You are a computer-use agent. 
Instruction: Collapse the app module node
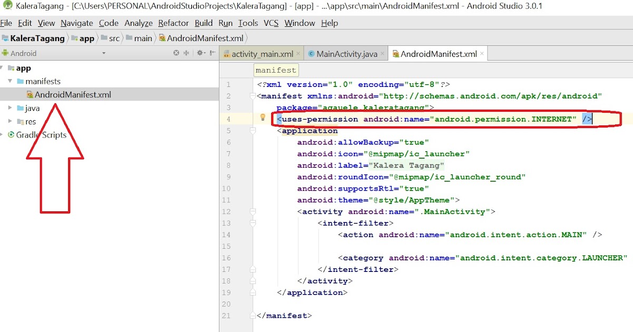(2, 68)
